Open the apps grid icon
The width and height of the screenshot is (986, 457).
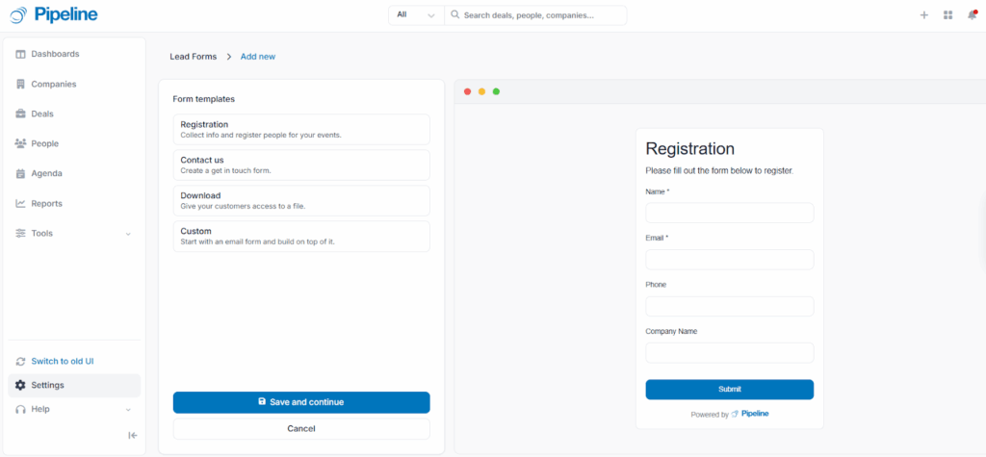coord(947,15)
